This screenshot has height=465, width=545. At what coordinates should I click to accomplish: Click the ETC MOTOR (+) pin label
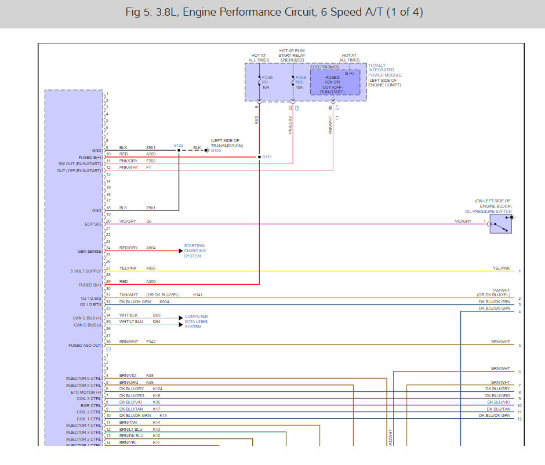coord(86,393)
